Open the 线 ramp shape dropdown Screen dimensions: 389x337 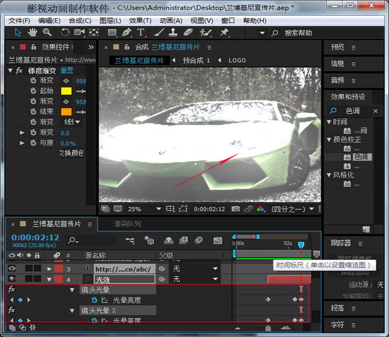pos(72,122)
